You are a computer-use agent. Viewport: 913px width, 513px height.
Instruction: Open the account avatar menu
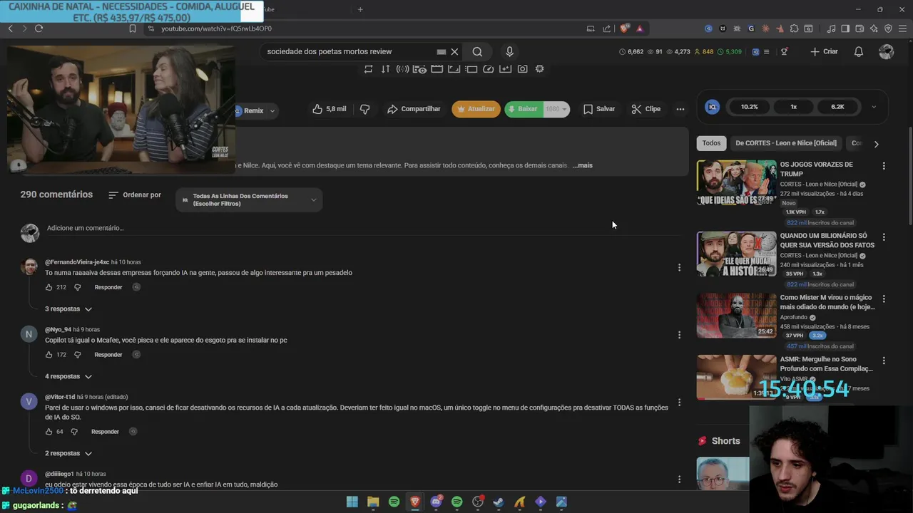tap(887, 51)
